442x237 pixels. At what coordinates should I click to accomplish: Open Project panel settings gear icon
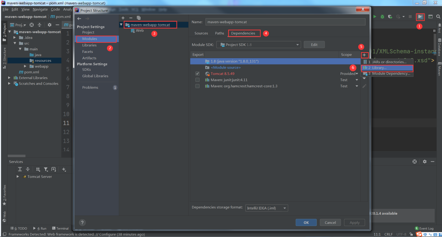pyautogui.click(x=50, y=25)
